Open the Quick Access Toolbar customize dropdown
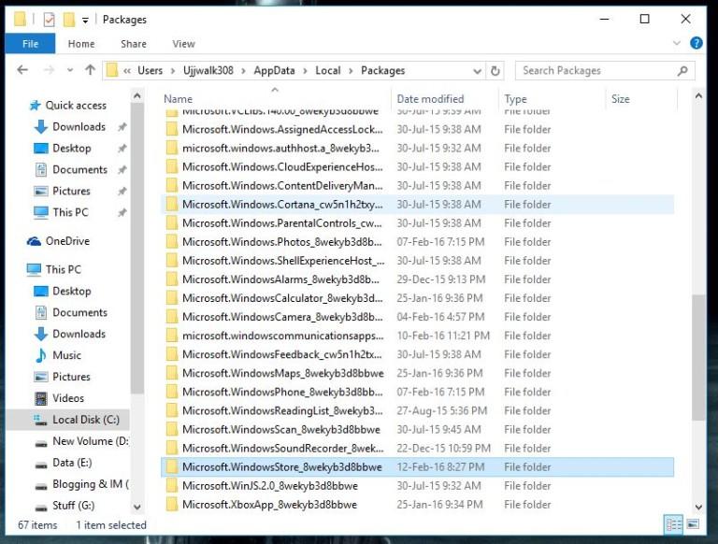Screen dimensions: 718x544 (x=85, y=21)
